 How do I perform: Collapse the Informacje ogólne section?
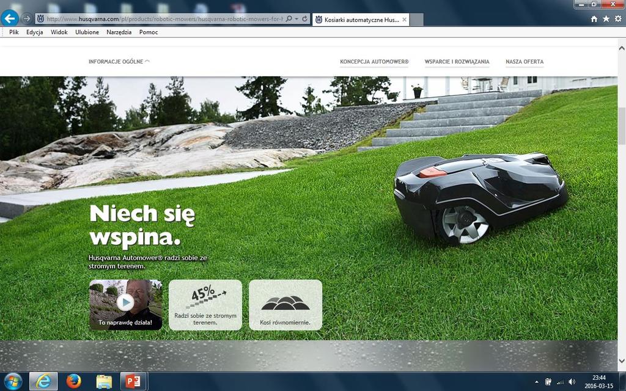coord(119,62)
